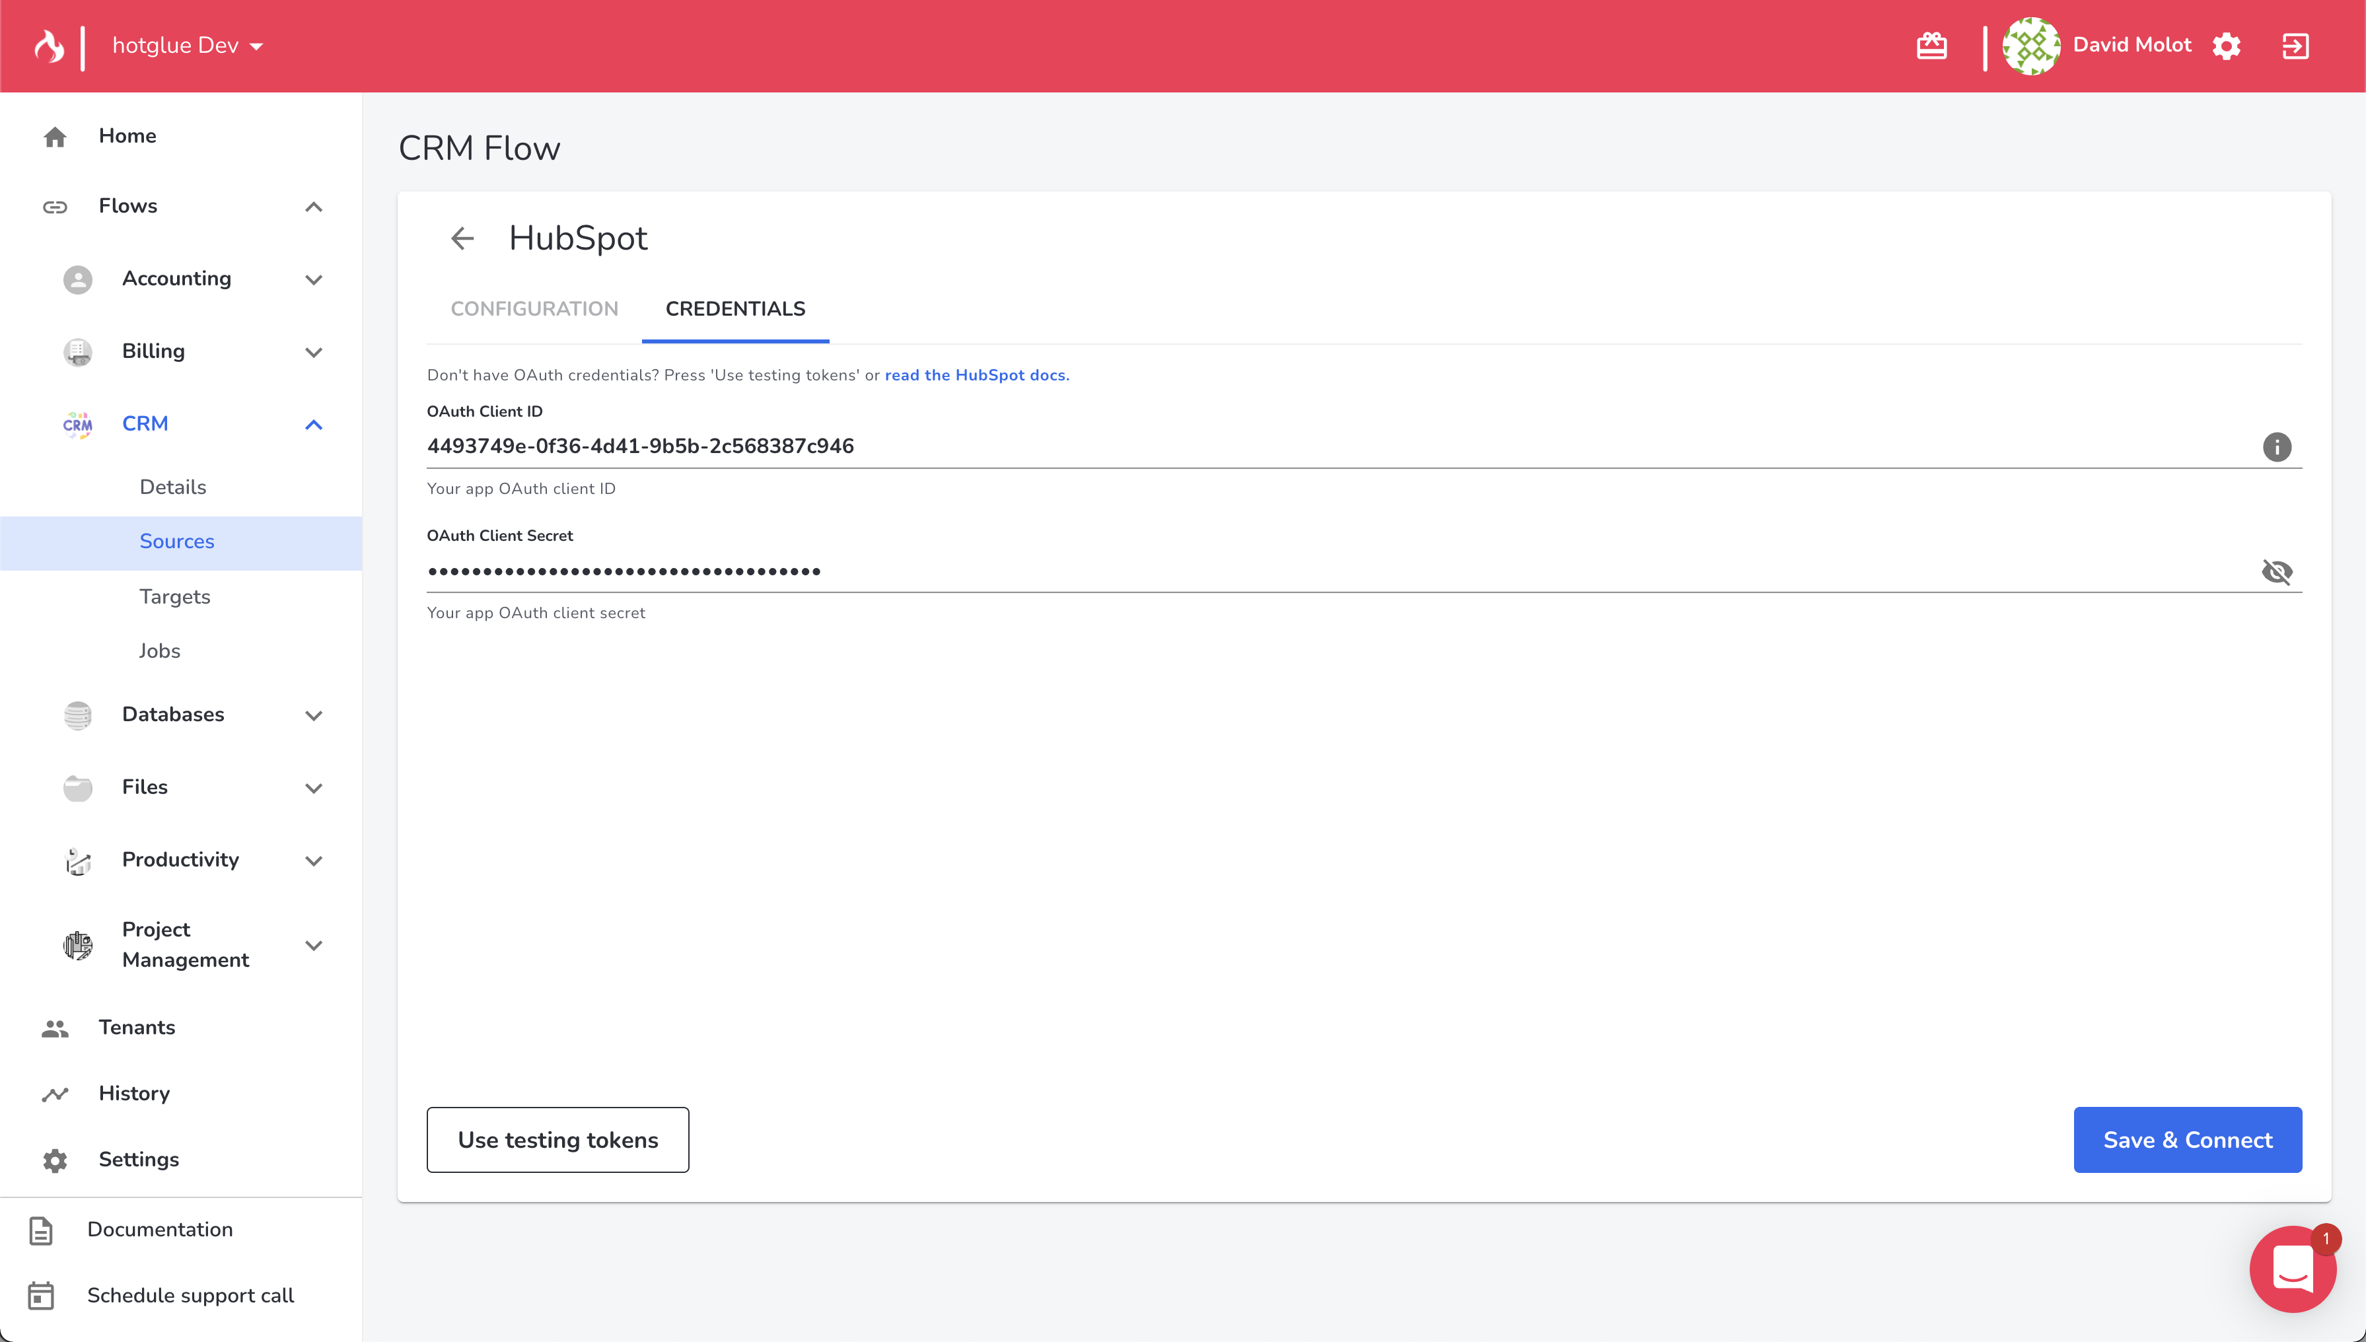This screenshot has width=2366, height=1342.
Task: Click the Accounting label in sidebar
Action: coord(176,278)
